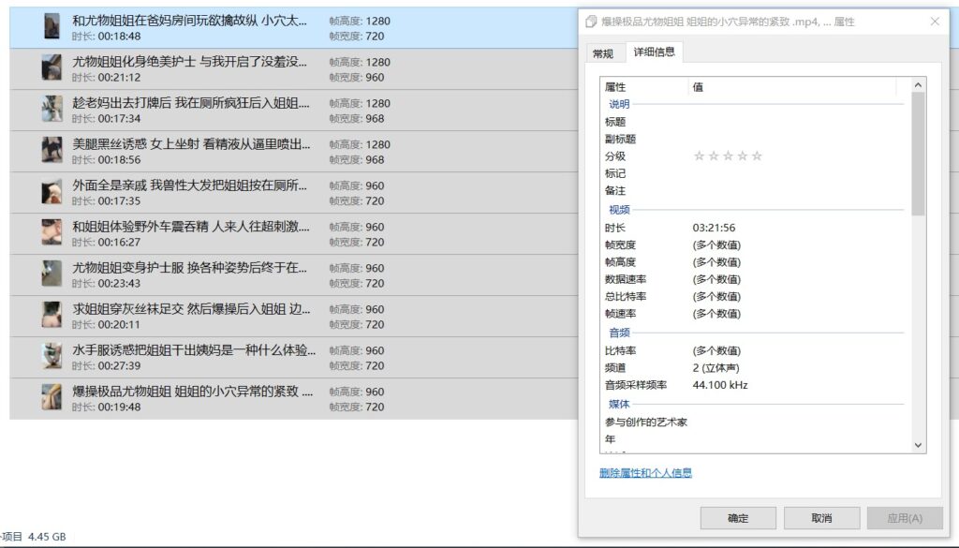Select thumbnail of the 00:16:27 video

point(52,232)
